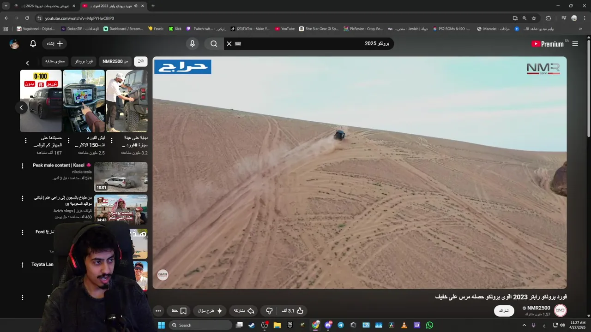Open the Create (إنشاء) button
This screenshot has height=332, width=591.
click(55, 44)
